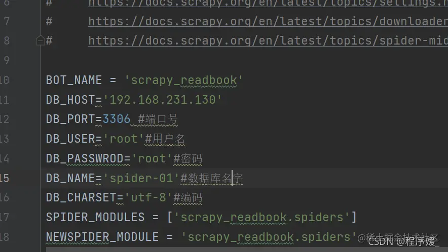The width and height of the screenshot is (448, 252).
Task: Open the spider-middleware docs link
Action: [x=268, y=40]
